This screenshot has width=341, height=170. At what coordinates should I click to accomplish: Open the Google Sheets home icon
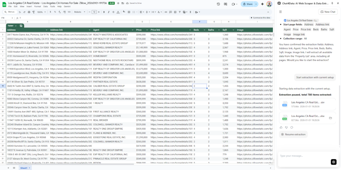pos(4,4)
